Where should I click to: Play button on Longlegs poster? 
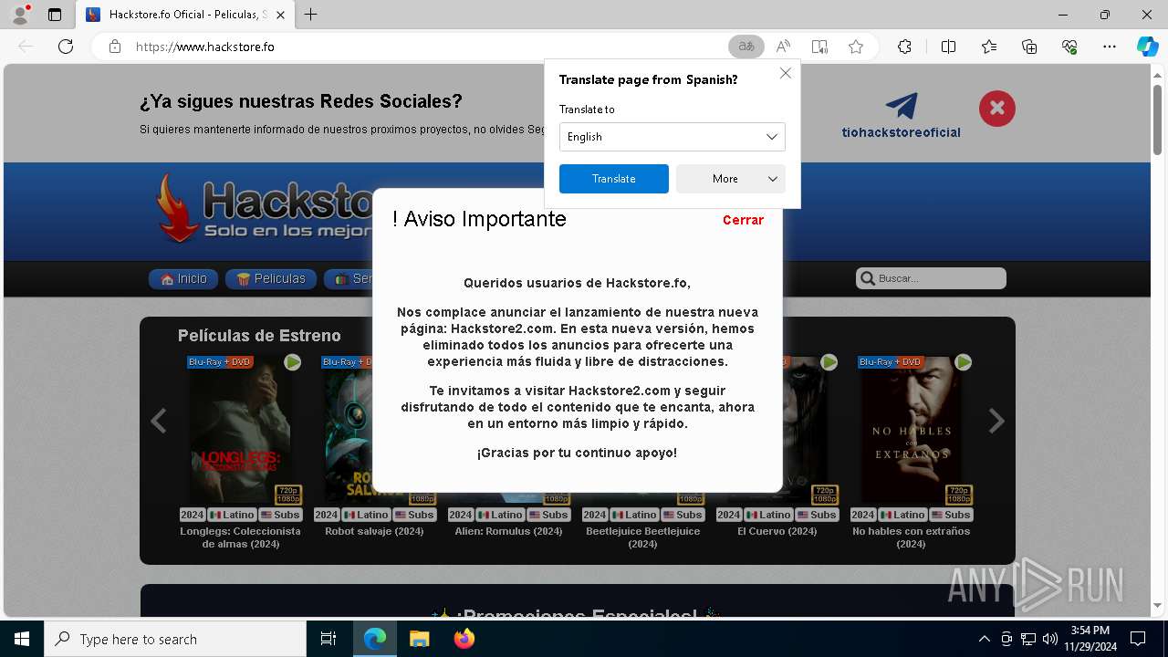click(293, 362)
